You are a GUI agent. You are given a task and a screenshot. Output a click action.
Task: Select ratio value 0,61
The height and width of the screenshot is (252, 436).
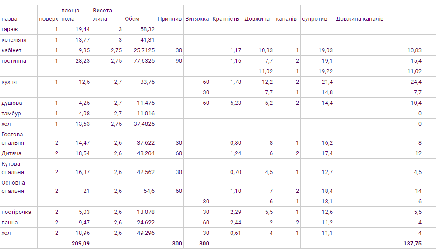pos(227,233)
